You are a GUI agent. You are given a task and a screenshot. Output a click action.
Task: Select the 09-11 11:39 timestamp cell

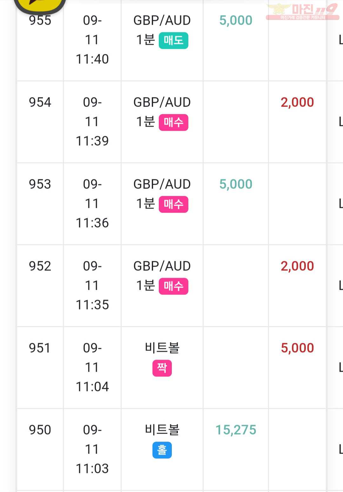(92, 122)
